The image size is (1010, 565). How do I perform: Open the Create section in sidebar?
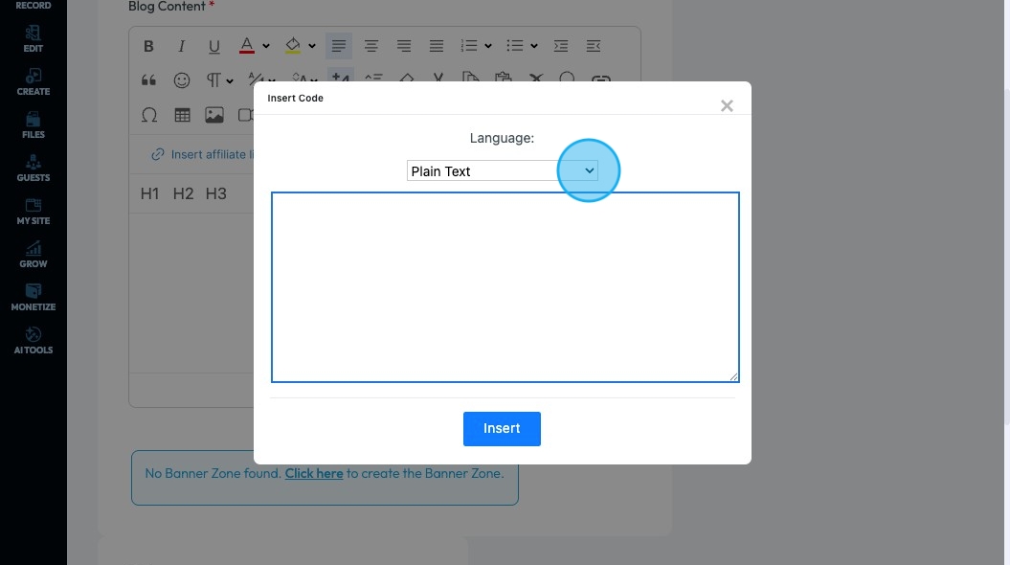click(34, 82)
